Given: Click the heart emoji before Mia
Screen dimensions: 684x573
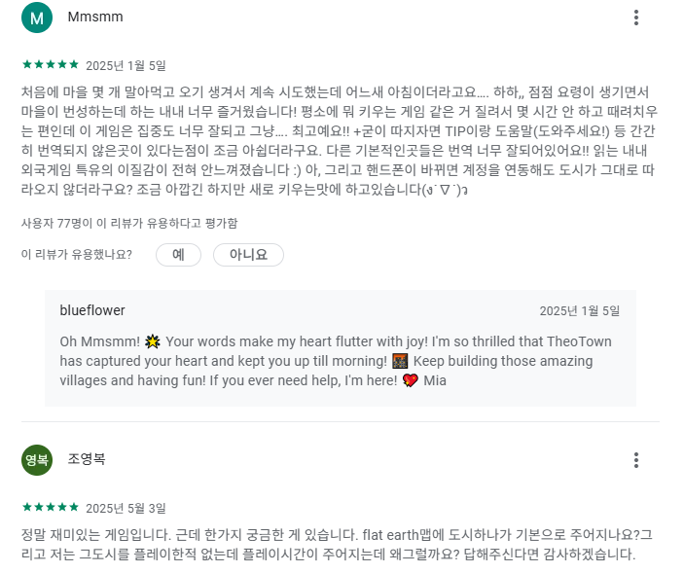Looking at the screenshot, I should click(410, 380).
